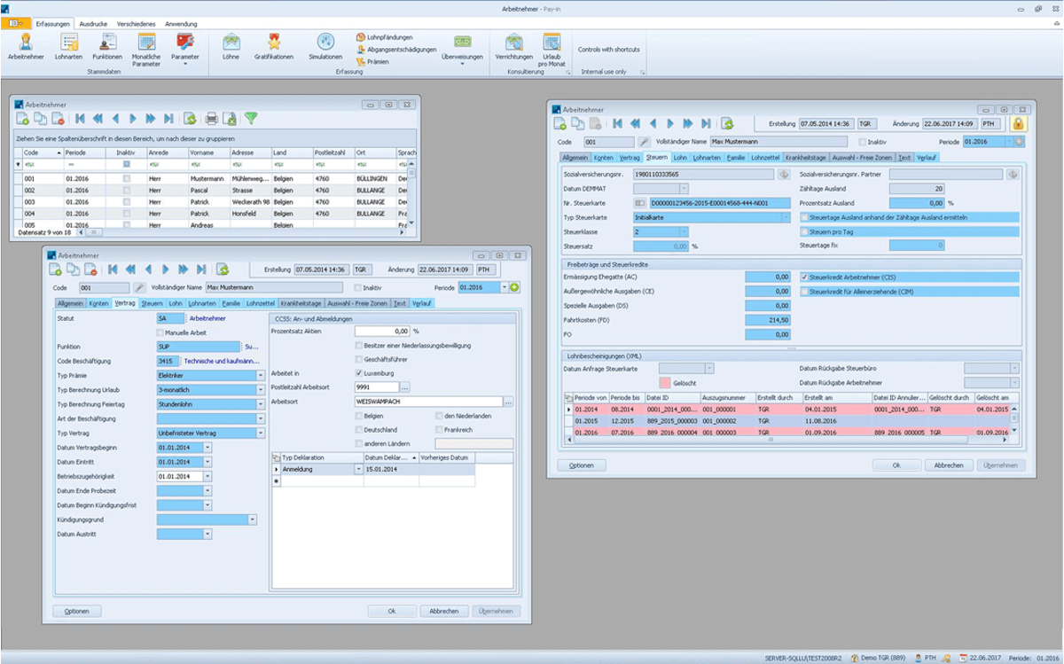Image resolution: width=1064 pixels, height=664 pixels.
Task: Expand the Typ Prämie dropdown
Action: tap(261, 376)
